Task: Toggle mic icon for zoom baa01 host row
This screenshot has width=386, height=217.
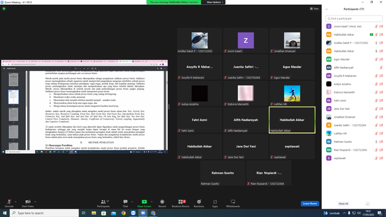Action: tap(376, 27)
